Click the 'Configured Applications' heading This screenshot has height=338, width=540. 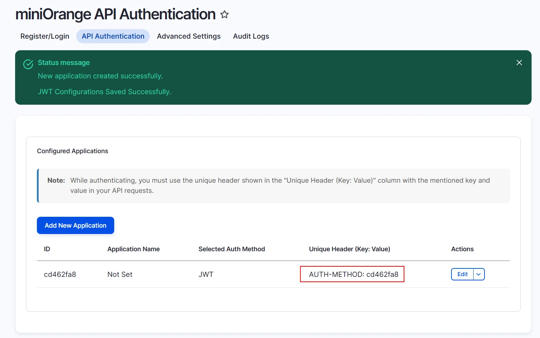(73, 151)
